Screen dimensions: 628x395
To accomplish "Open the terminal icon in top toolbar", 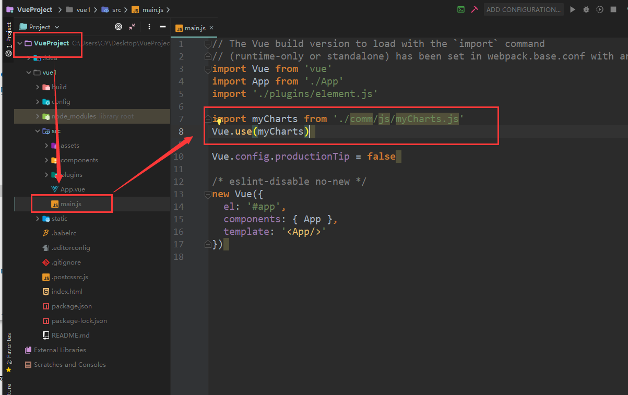I will [461, 9].
